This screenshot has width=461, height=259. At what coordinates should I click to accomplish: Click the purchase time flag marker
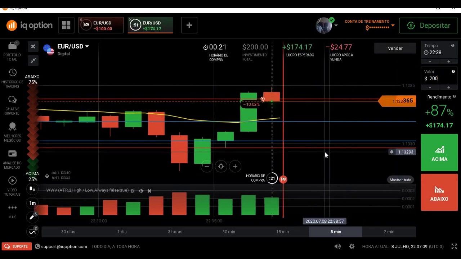(283, 179)
